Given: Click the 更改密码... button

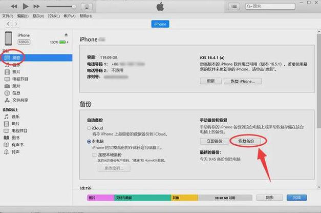Looking at the screenshot, I should [114, 168].
